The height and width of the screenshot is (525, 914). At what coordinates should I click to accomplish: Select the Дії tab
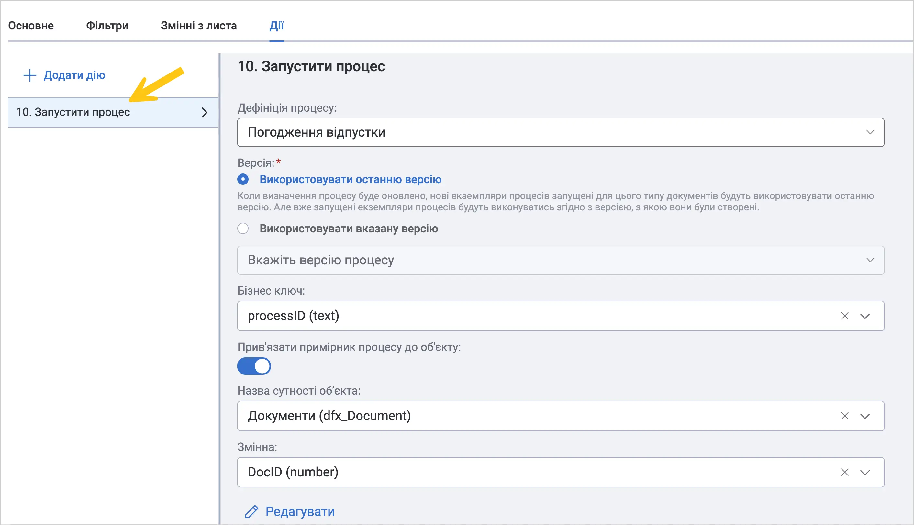pos(276,26)
